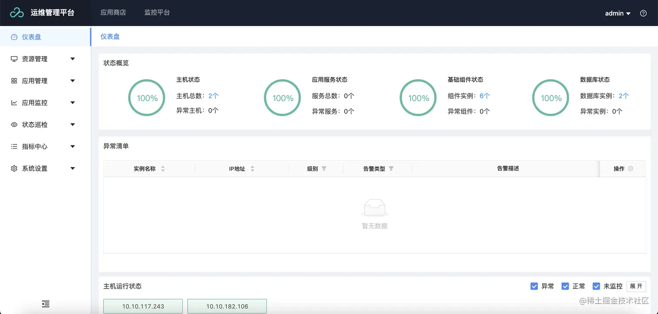The width and height of the screenshot is (658, 314).
Task: Click the 仪表盘 page tab
Action: 110,37
